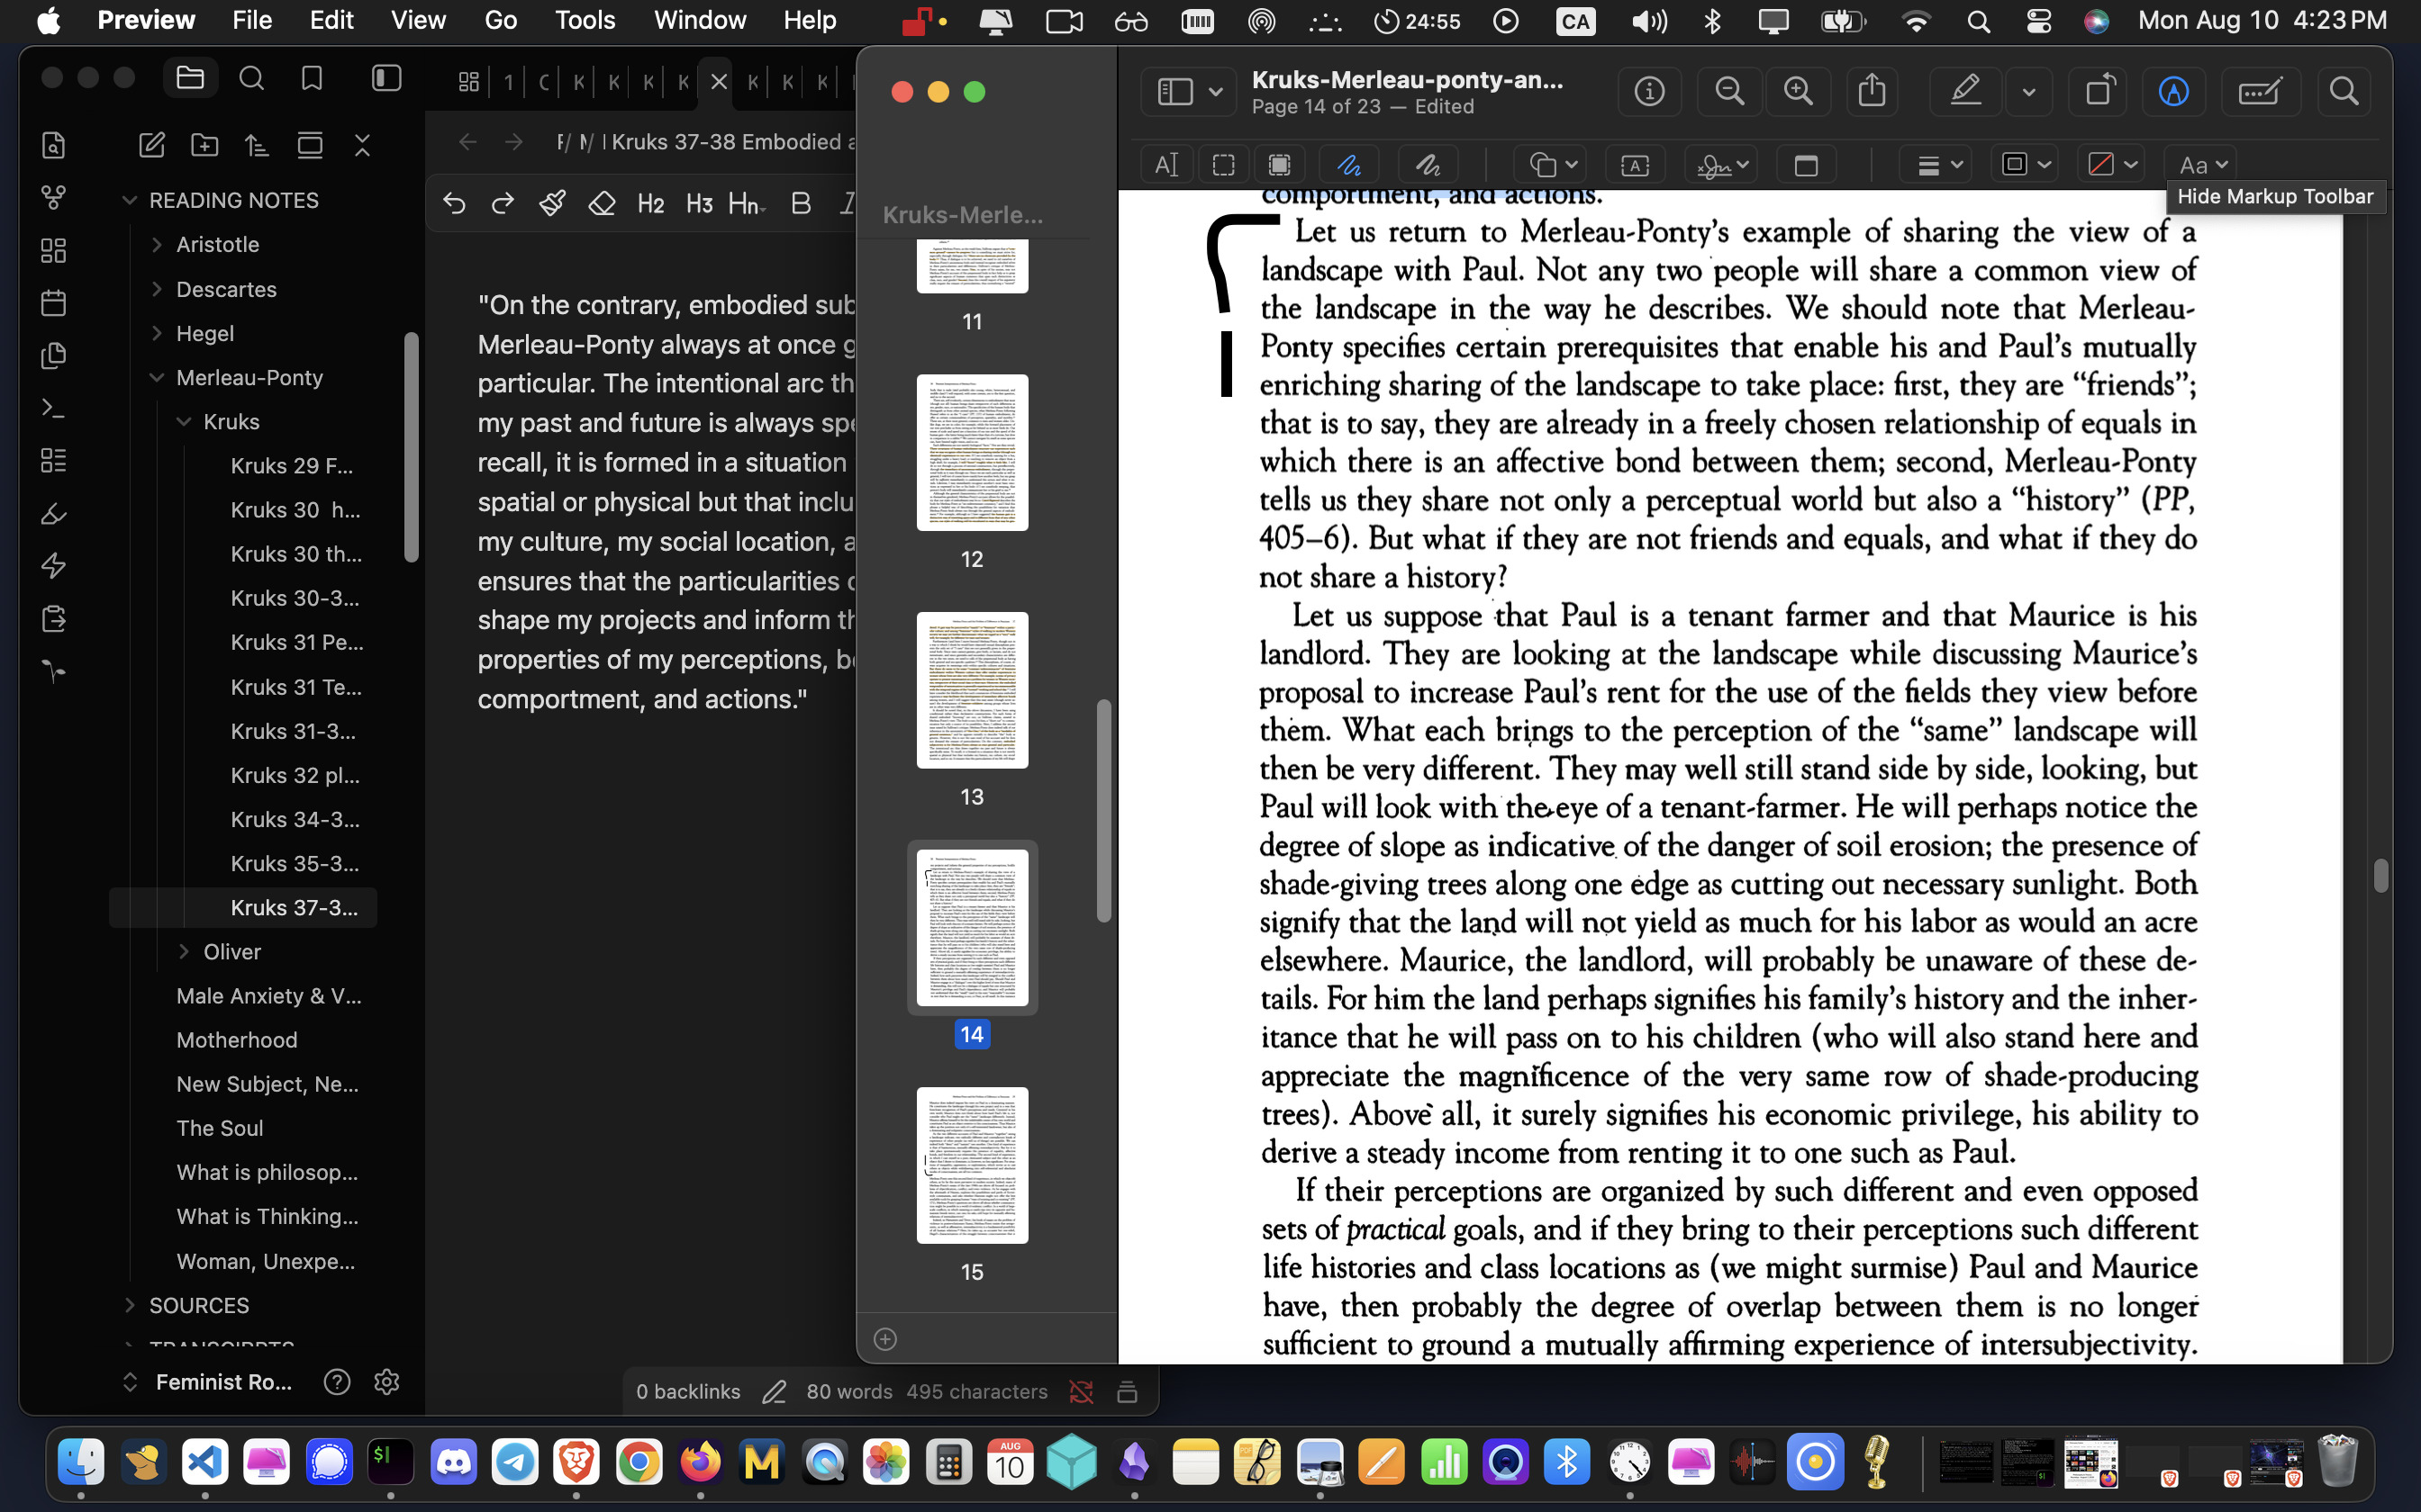
Task: Click the Form Filling toolbar button in Preview
Action: pyautogui.click(x=2260, y=92)
